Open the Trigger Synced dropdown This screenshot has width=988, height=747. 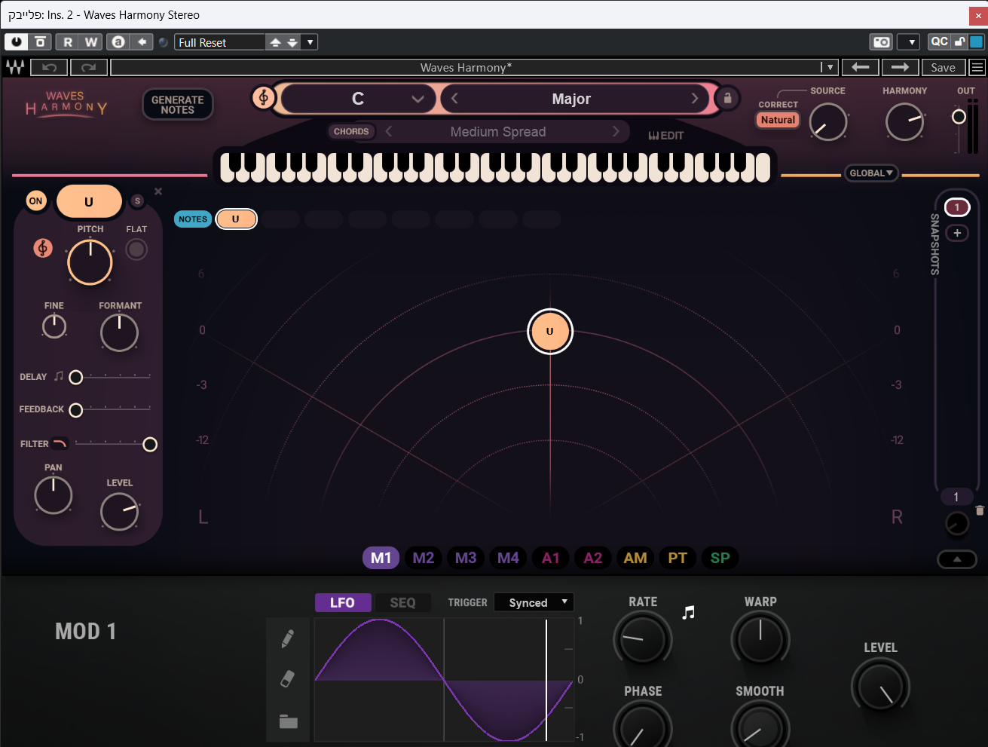click(534, 602)
